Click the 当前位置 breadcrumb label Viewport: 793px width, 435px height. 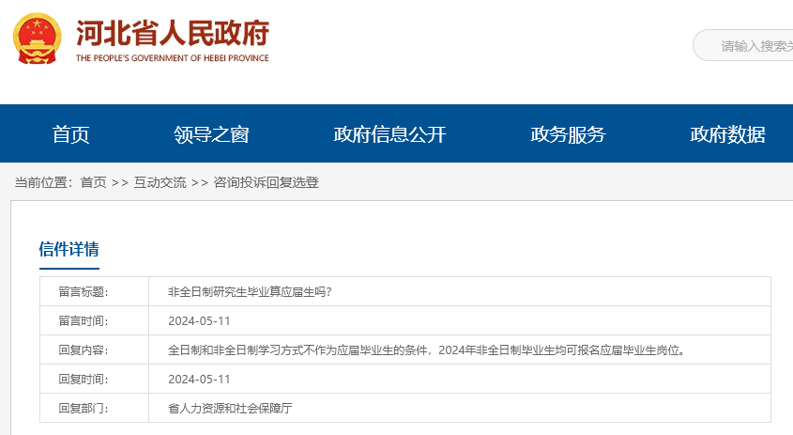43,182
